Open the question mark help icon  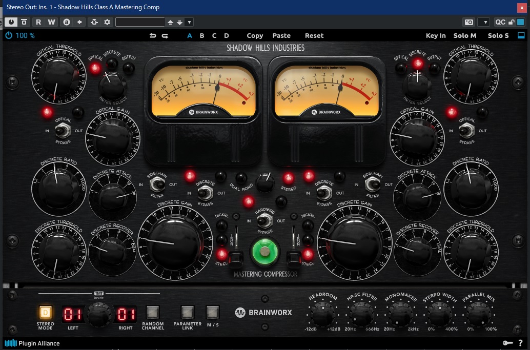(521, 343)
